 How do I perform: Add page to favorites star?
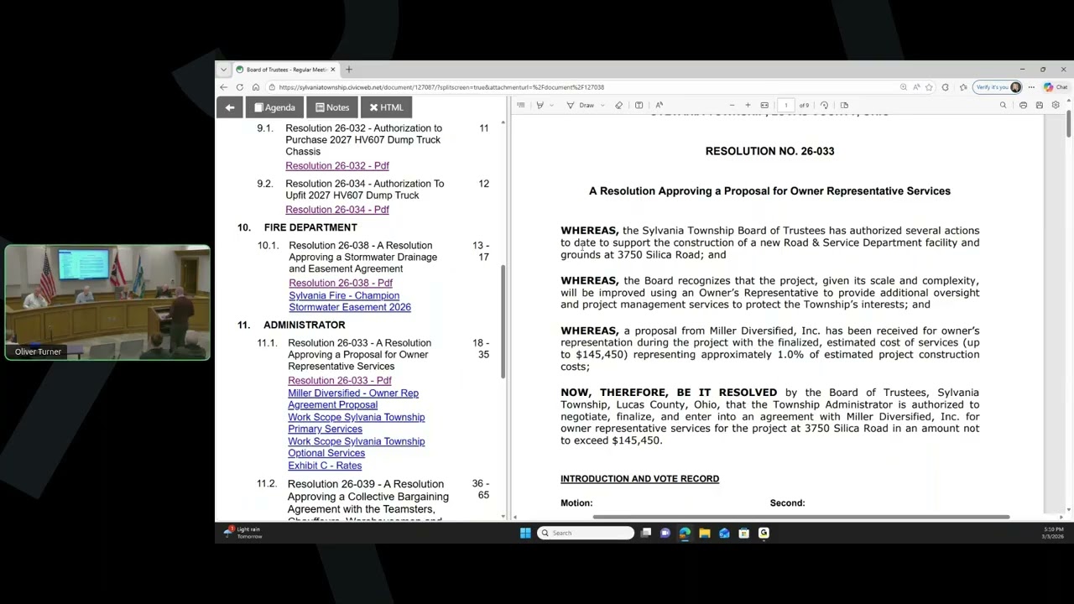929,87
